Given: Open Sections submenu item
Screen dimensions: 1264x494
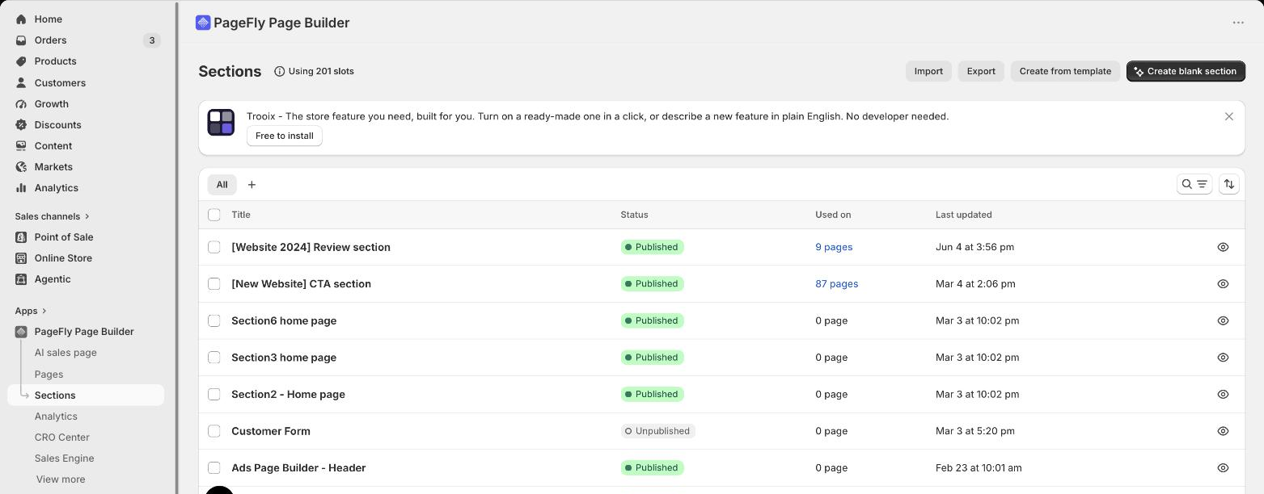Looking at the screenshot, I should tap(86, 396).
